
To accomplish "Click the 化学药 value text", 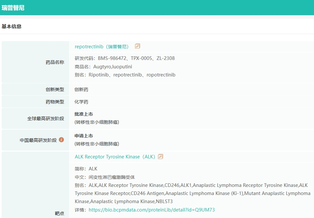I will [81, 102].
